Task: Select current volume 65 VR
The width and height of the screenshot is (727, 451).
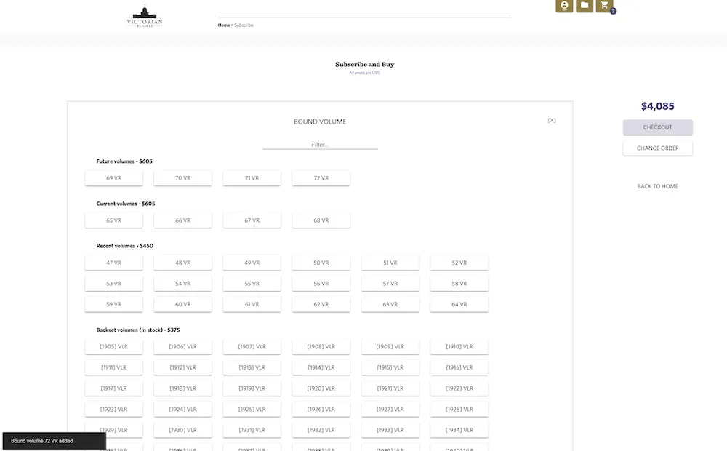Action: click(113, 220)
